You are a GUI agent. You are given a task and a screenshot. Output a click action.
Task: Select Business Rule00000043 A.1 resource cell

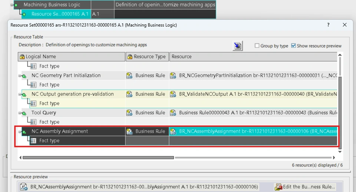tap(253, 113)
